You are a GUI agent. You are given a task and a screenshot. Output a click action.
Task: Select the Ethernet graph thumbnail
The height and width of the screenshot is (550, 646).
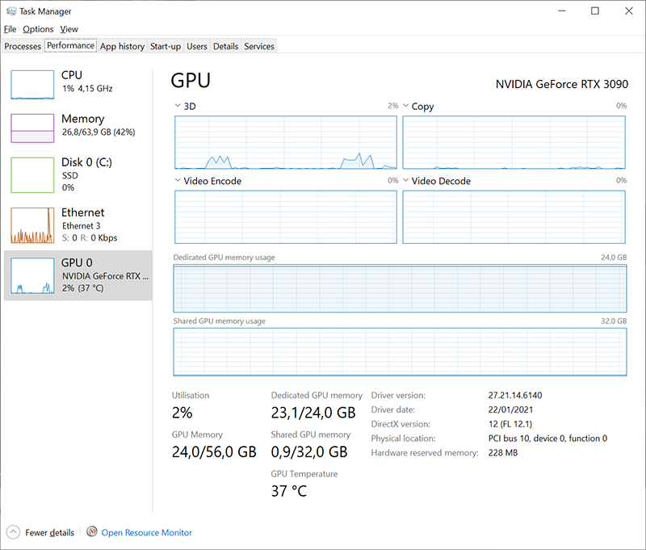pyautogui.click(x=32, y=225)
